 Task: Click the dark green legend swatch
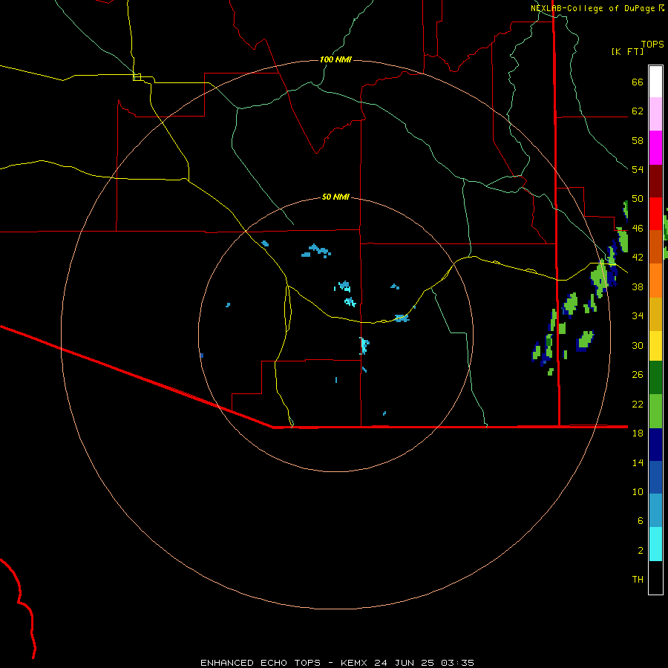point(655,378)
